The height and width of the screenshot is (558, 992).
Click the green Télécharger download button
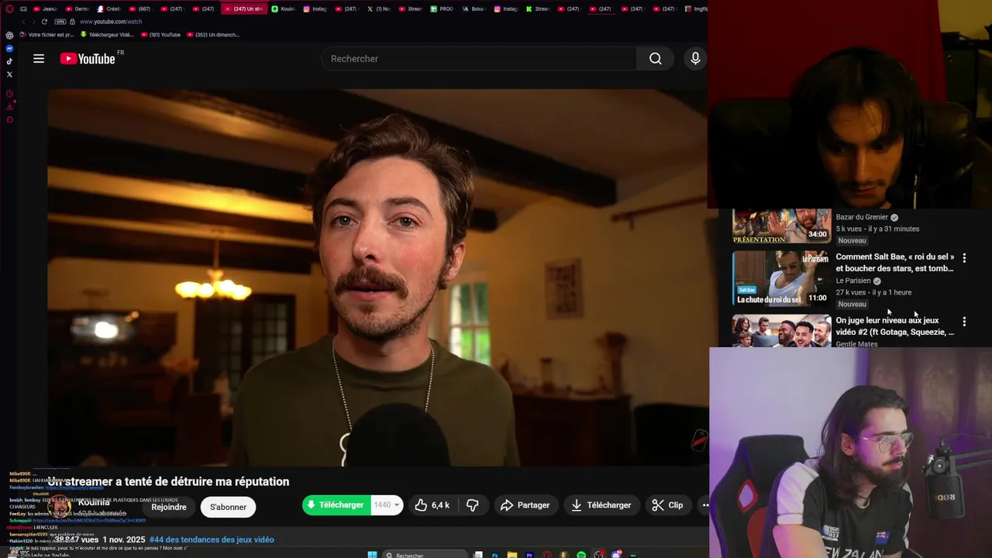[336, 505]
